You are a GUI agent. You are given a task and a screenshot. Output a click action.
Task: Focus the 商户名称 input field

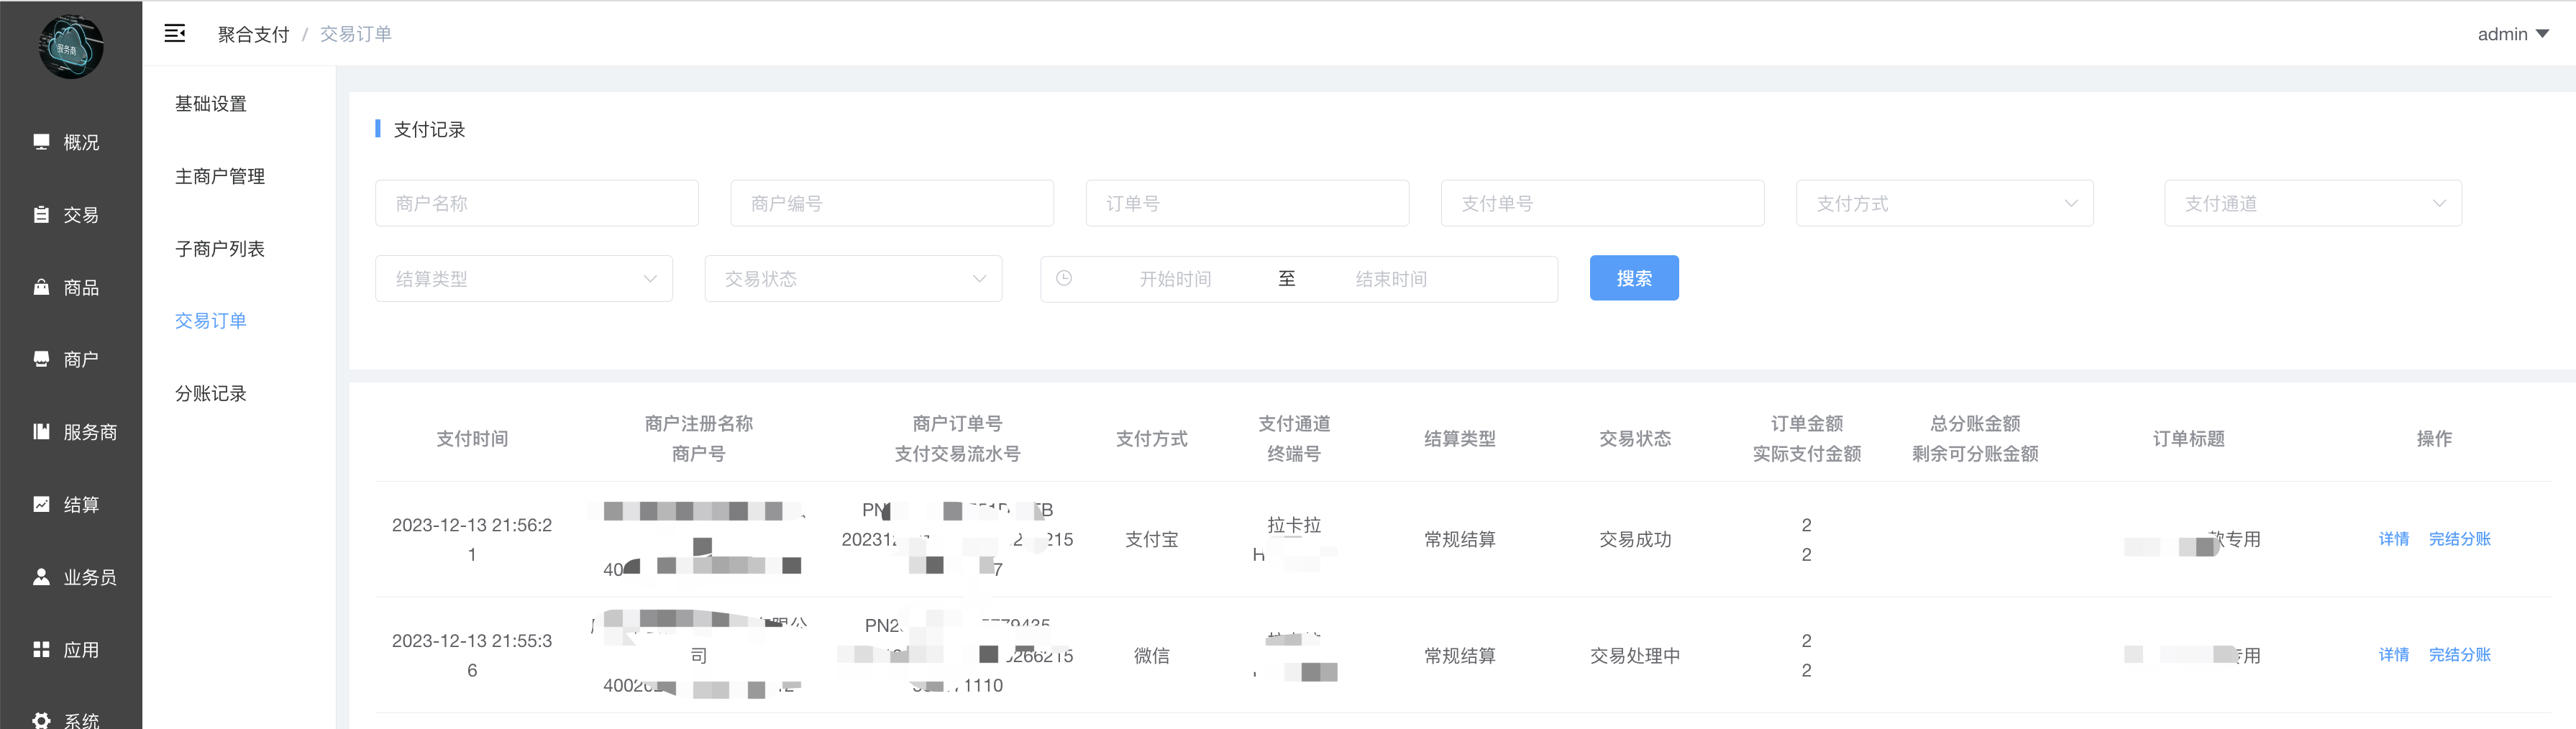(536, 203)
